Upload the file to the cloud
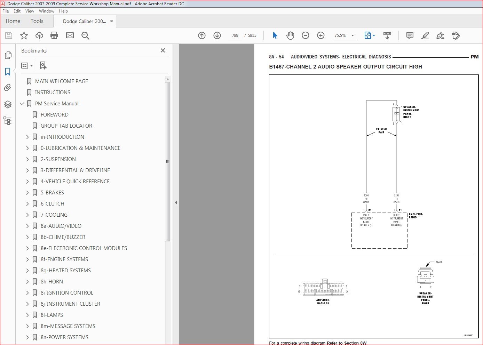483x345 pixels. coord(39,35)
